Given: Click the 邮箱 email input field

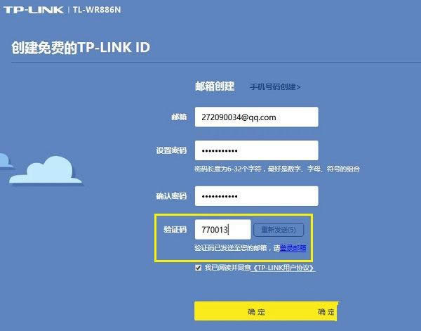Looking at the screenshot, I should 256,117.
